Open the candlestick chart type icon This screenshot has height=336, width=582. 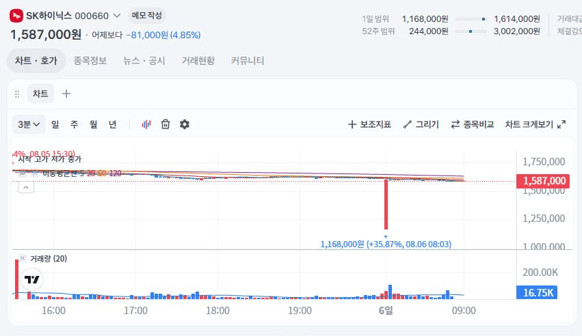click(146, 124)
